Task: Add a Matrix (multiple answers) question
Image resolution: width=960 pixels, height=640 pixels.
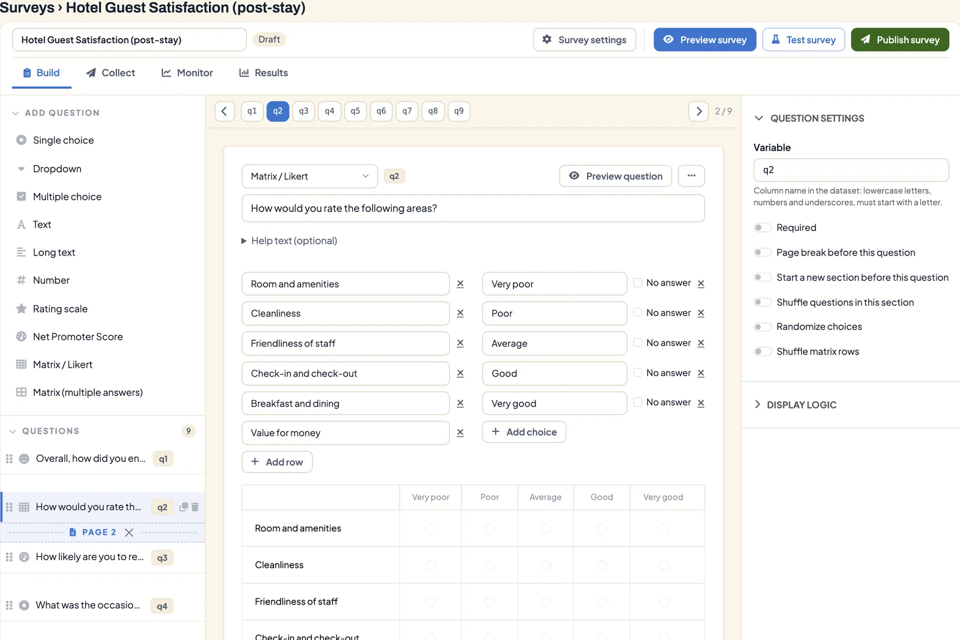Action: pyautogui.click(x=88, y=392)
